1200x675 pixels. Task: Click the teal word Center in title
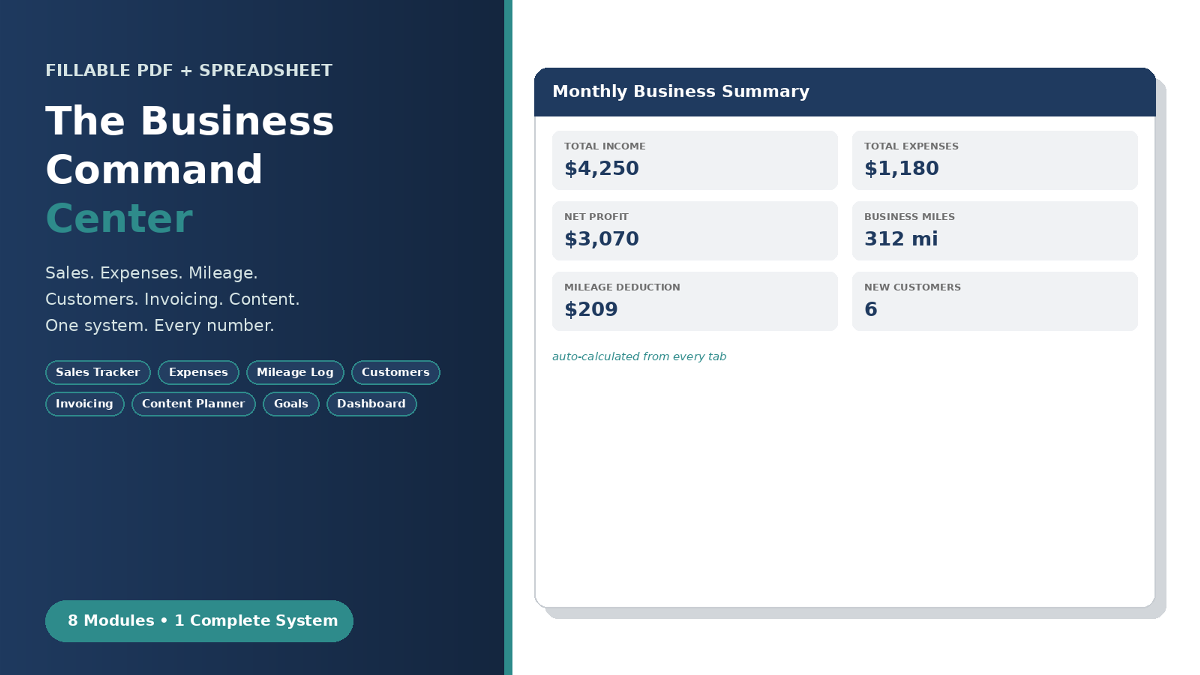pos(119,218)
